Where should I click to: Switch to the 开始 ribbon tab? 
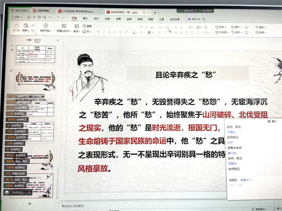tap(74, 18)
